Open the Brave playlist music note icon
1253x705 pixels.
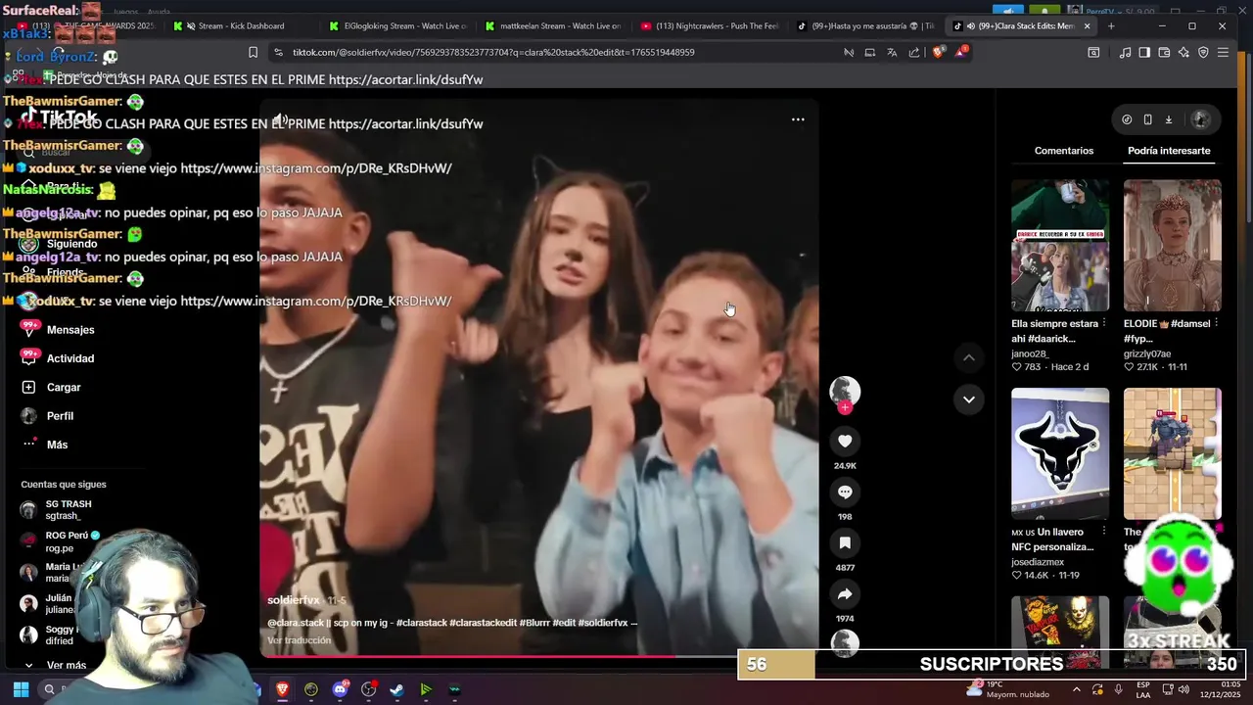(x=1125, y=52)
